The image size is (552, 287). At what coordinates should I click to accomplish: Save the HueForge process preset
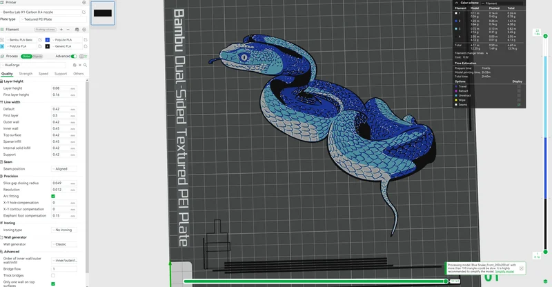pos(75,65)
